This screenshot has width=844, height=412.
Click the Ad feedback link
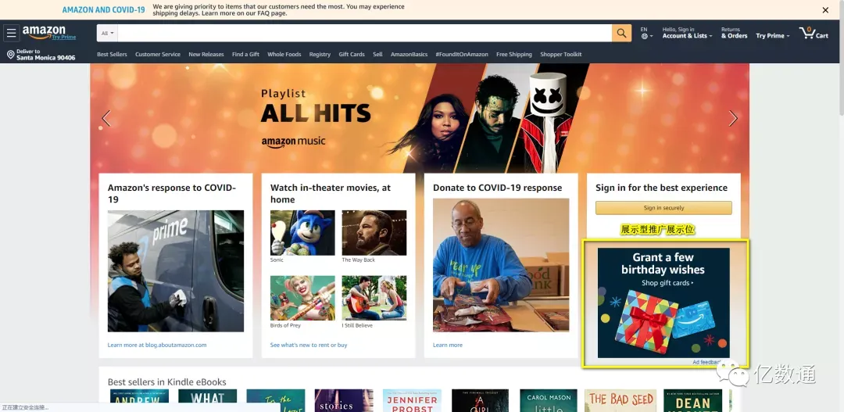point(707,362)
